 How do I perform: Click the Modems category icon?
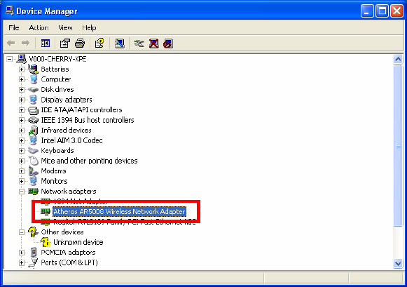pos(33,171)
